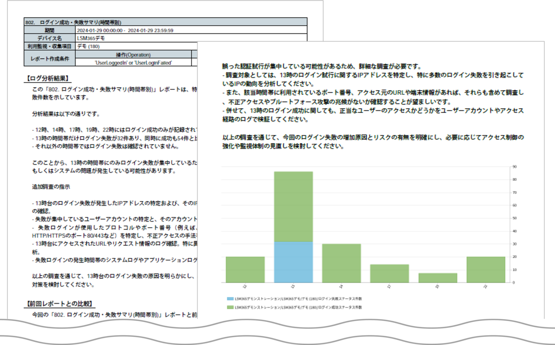
Task: Select the blue failure segment of the 13時 bar
Action: click(293, 262)
